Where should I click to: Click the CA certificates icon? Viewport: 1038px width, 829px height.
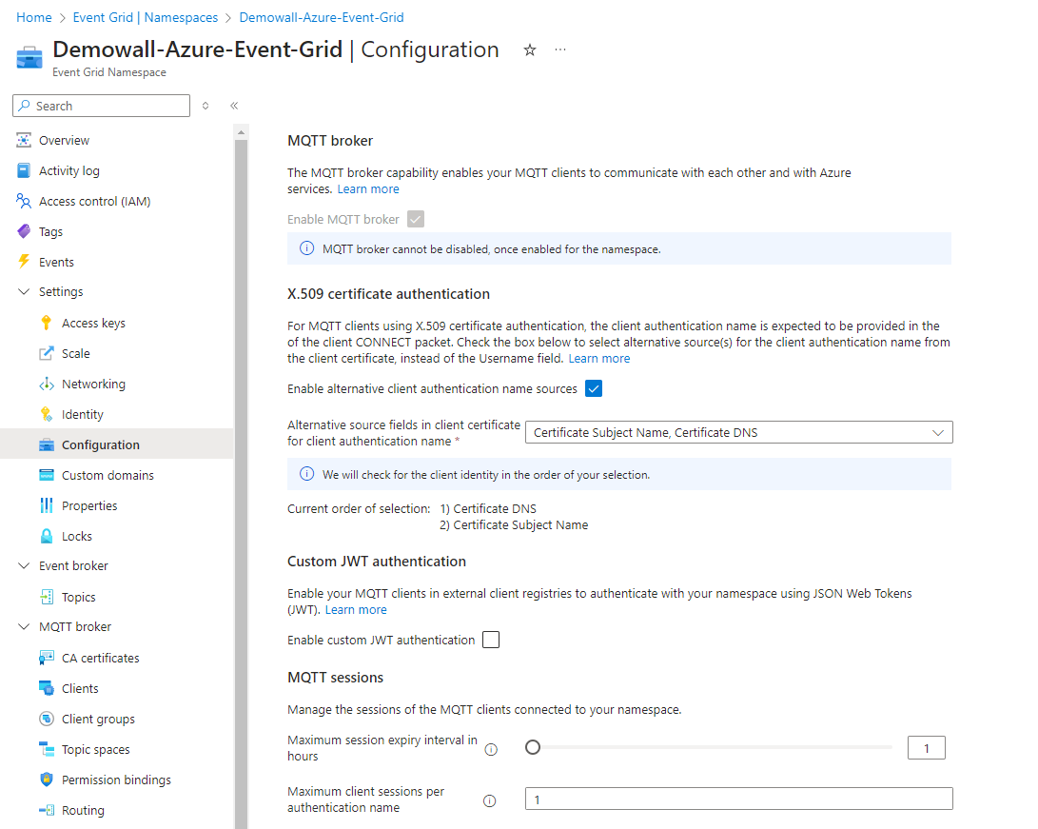click(47, 659)
